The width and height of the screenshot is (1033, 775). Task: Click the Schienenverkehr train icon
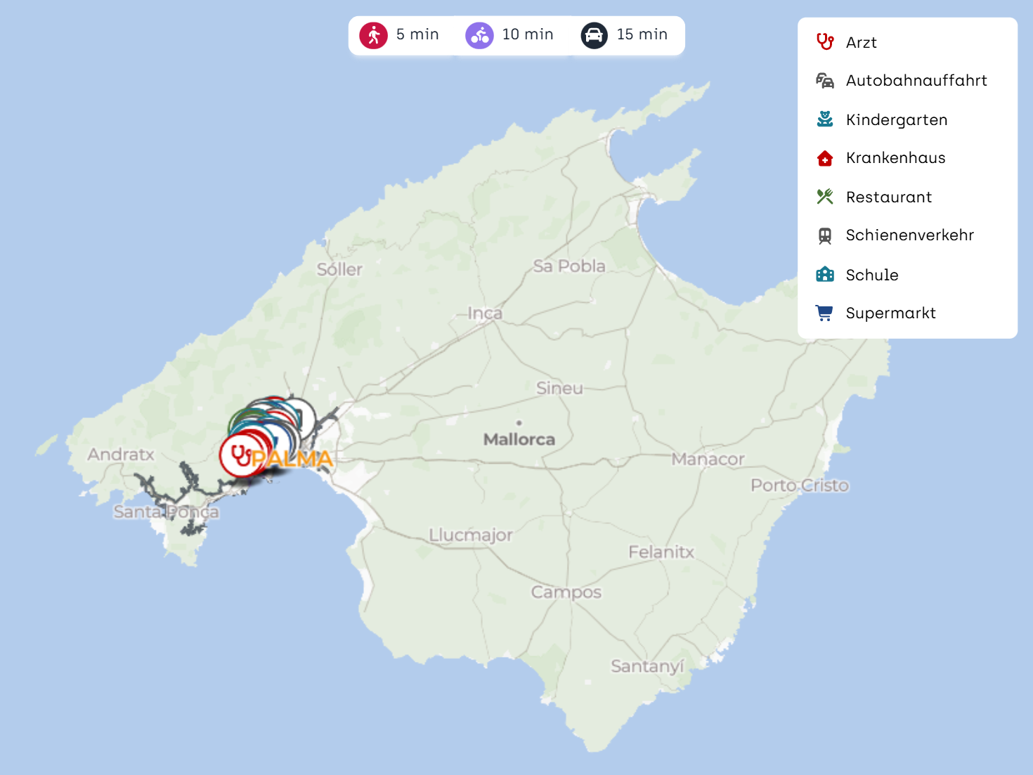(x=825, y=235)
